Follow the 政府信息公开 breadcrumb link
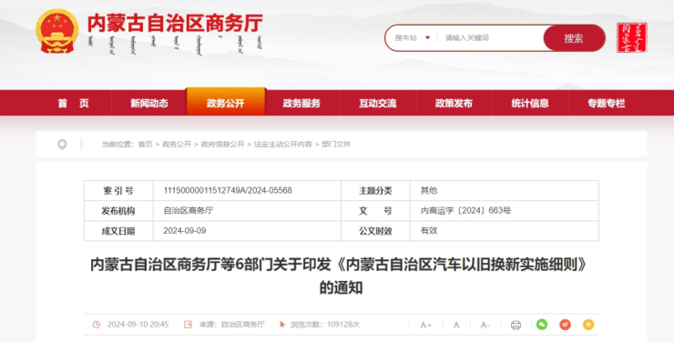Viewport: 674px width, 342px height. [222, 145]
